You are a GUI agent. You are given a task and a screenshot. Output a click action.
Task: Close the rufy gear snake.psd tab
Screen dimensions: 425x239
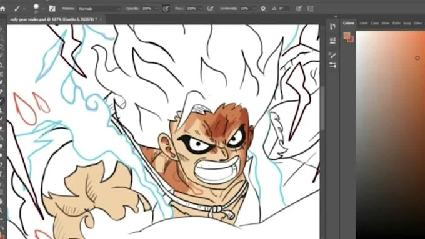(x=101, y=19)
